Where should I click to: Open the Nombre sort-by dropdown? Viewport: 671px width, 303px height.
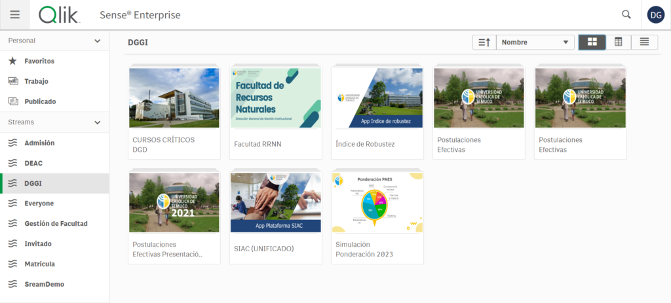point(535,43)
